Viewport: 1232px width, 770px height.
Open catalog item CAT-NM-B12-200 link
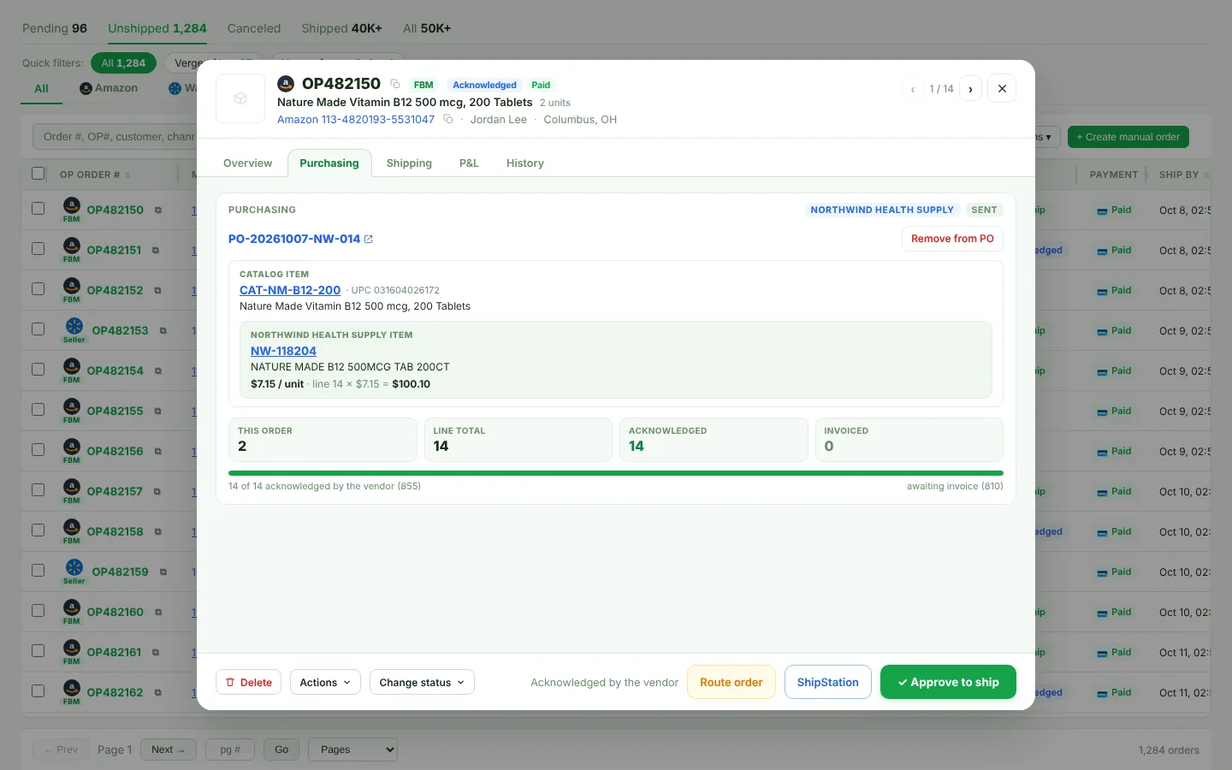290,290
